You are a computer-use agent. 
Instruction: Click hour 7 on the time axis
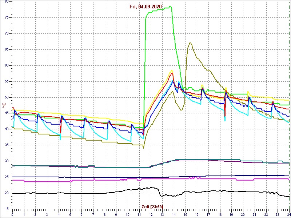coord(93,215)
